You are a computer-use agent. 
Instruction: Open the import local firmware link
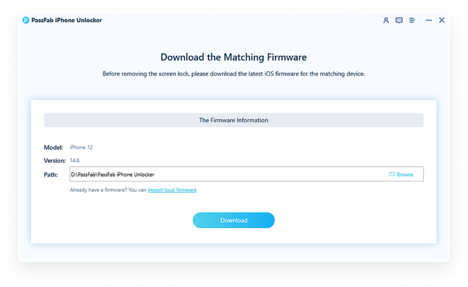(x=172, y=190)
